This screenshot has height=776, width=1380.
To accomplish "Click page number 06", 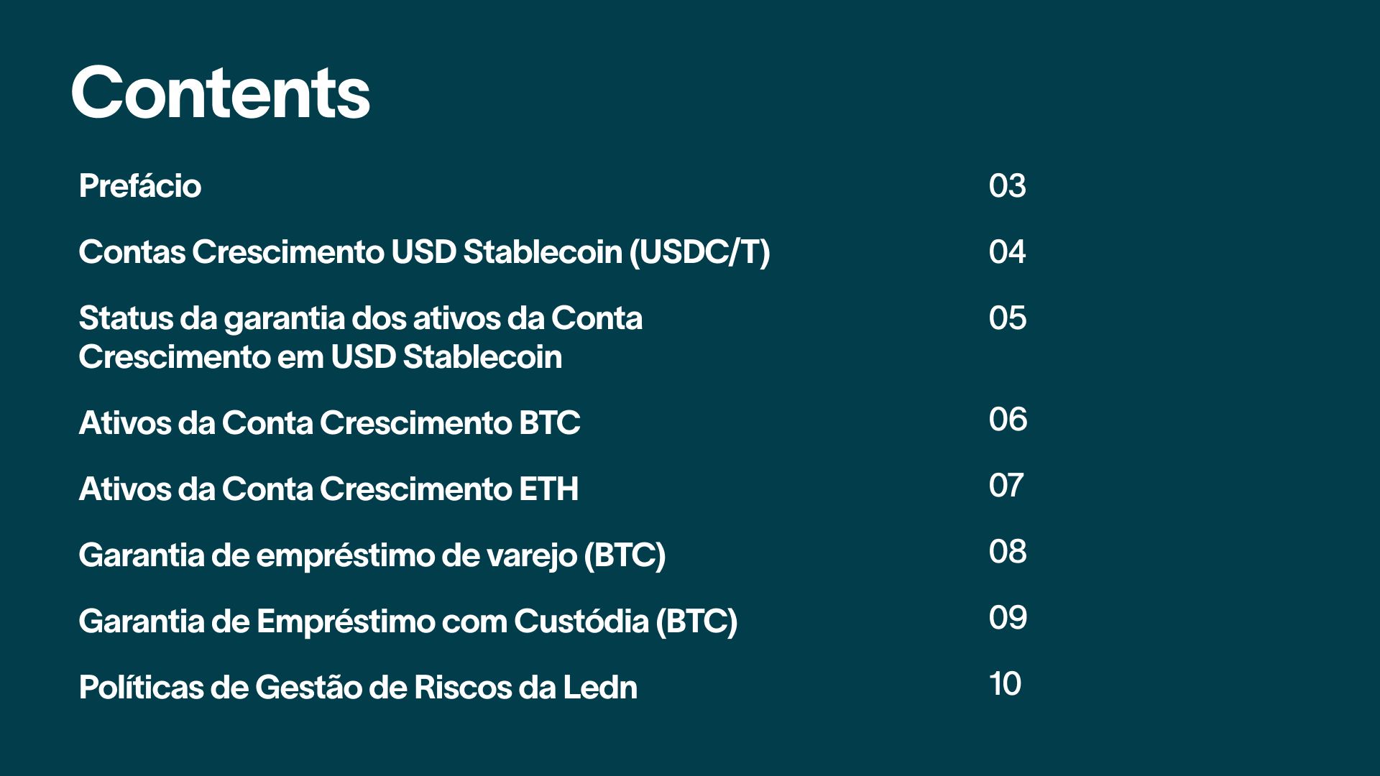I will pyautogui.click(x=1008, y=420).
